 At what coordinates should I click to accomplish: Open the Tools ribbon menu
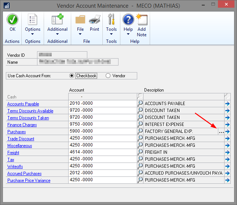click(111, 29)
